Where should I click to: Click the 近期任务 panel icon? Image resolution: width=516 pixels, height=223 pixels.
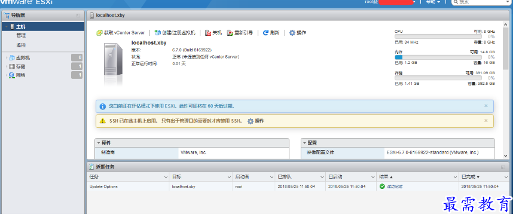click(91, 167)
